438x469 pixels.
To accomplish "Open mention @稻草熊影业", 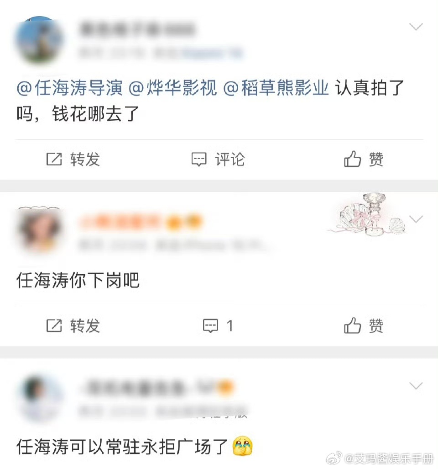I will click(276, 88).
